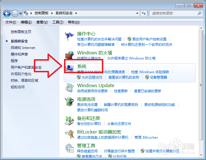Click shield icon beside 设备管理器

(147, 77)
